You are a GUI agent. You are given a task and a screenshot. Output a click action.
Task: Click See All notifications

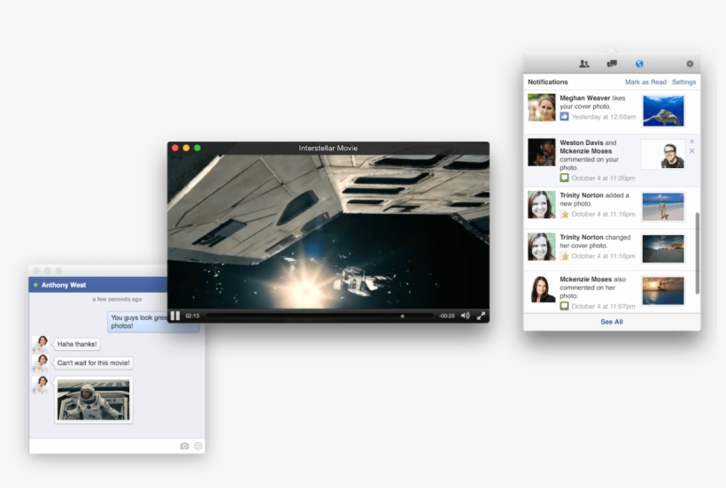point(612,322)
